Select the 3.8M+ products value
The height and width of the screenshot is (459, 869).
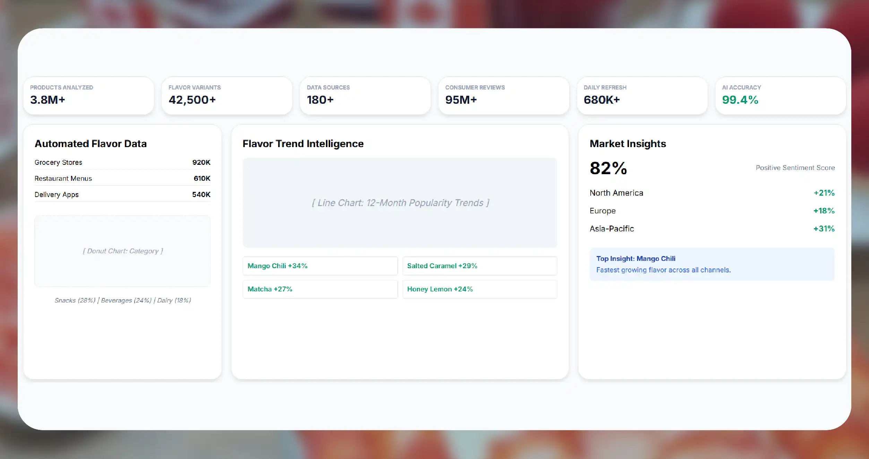(48, 100)
